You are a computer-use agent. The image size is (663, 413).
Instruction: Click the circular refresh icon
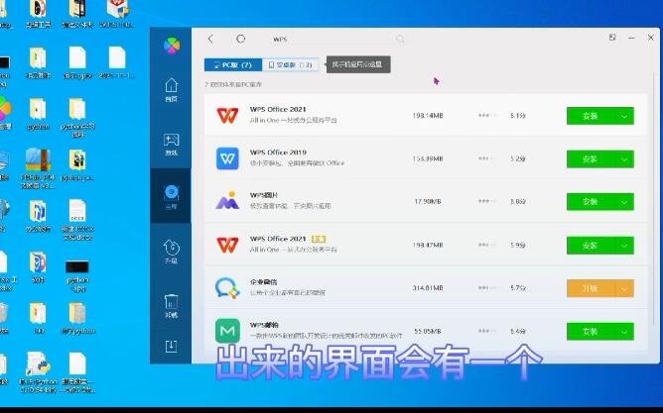240,39
